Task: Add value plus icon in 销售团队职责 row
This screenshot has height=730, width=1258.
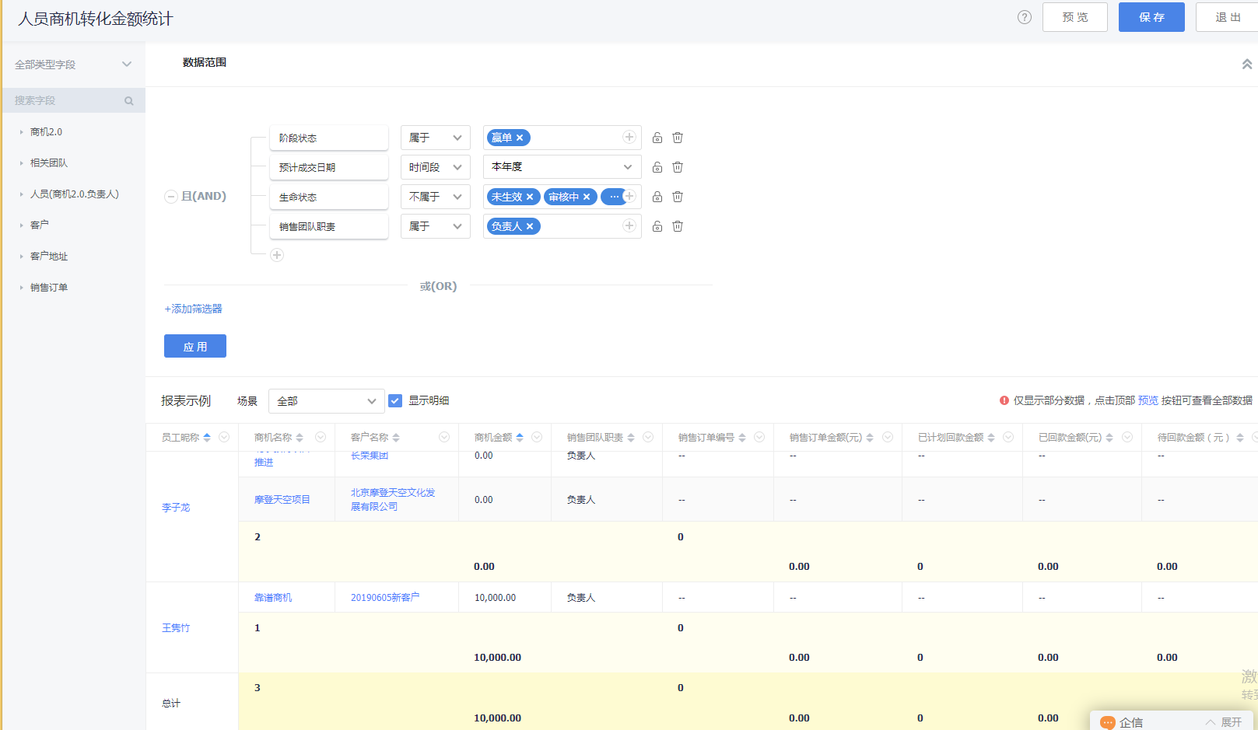Action: [x=629, y=225]
